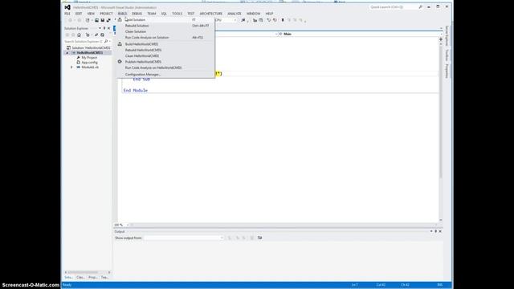
Task: Close the Solution Explorer panel
Action: coord(109,28)
